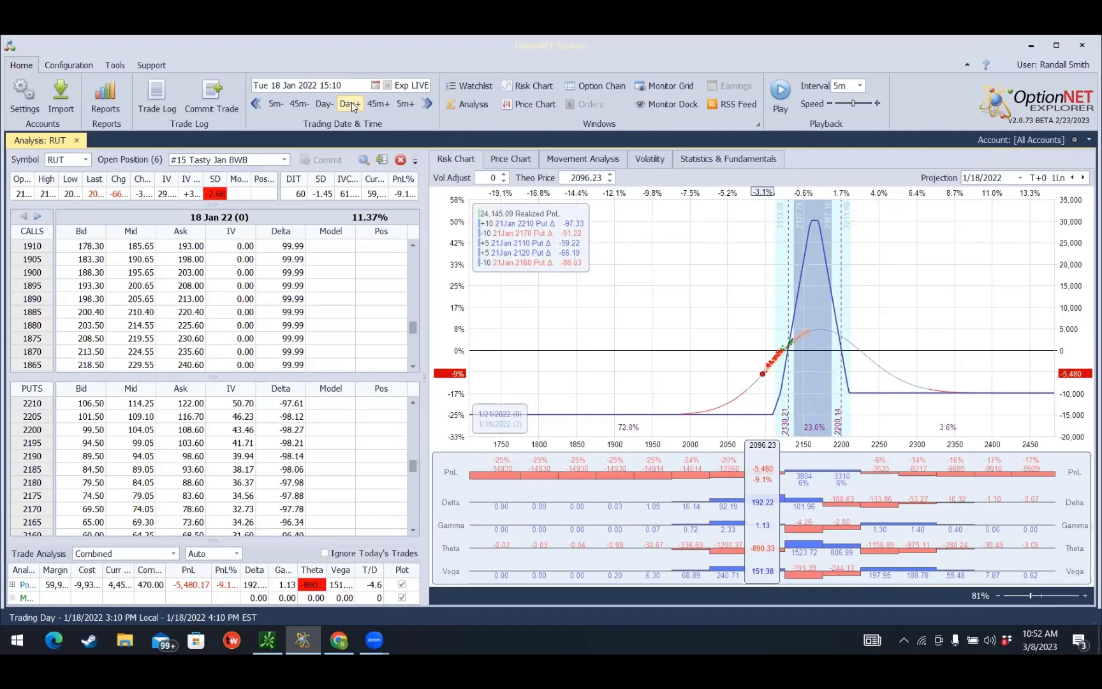Screen dimensions: 1102x689
Task: Open the Projection date dropdown
Action: pyautogui.click(x=1020, y=178)
